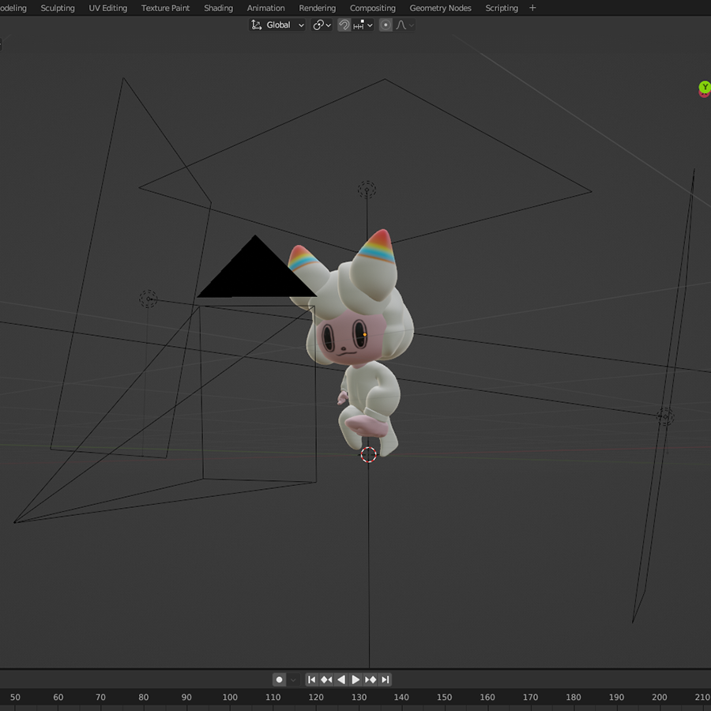Select the light object above the character
This screenshot has height=711, width=711.
click(367, 190)
